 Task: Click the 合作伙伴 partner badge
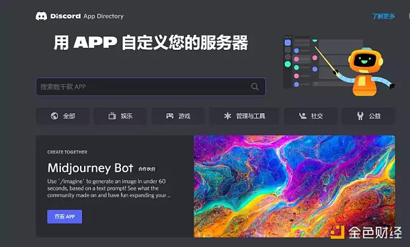(147, 169)
